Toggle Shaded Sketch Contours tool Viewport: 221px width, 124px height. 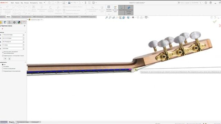point(129,10)
